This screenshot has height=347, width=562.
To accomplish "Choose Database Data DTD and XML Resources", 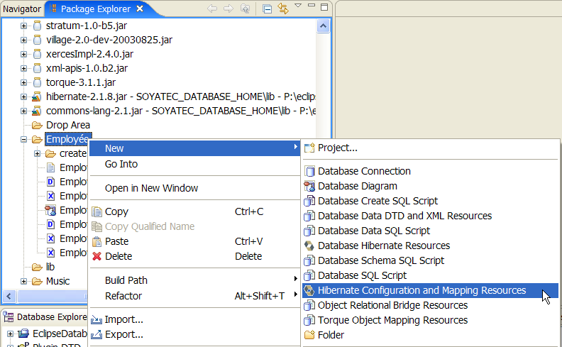I will click(431, 216).
